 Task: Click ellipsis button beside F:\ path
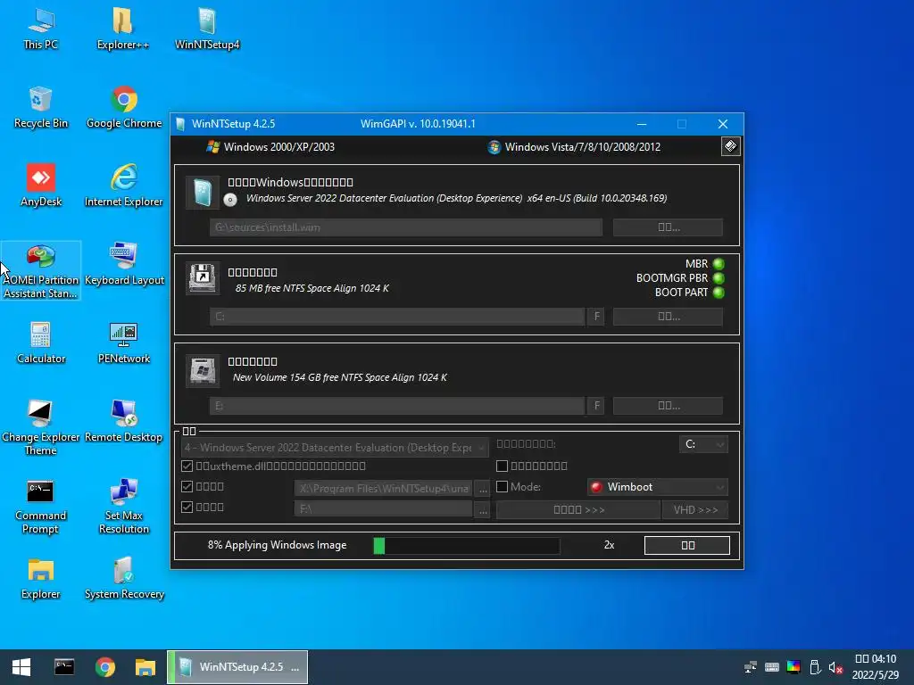483,509
